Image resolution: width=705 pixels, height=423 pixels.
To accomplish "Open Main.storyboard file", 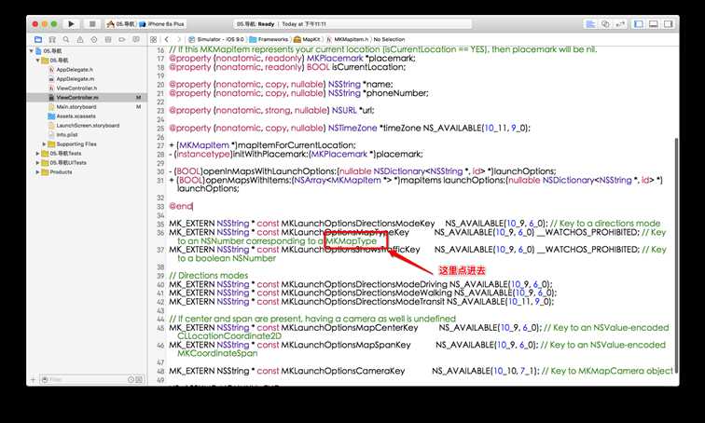I will click(76, 107).
